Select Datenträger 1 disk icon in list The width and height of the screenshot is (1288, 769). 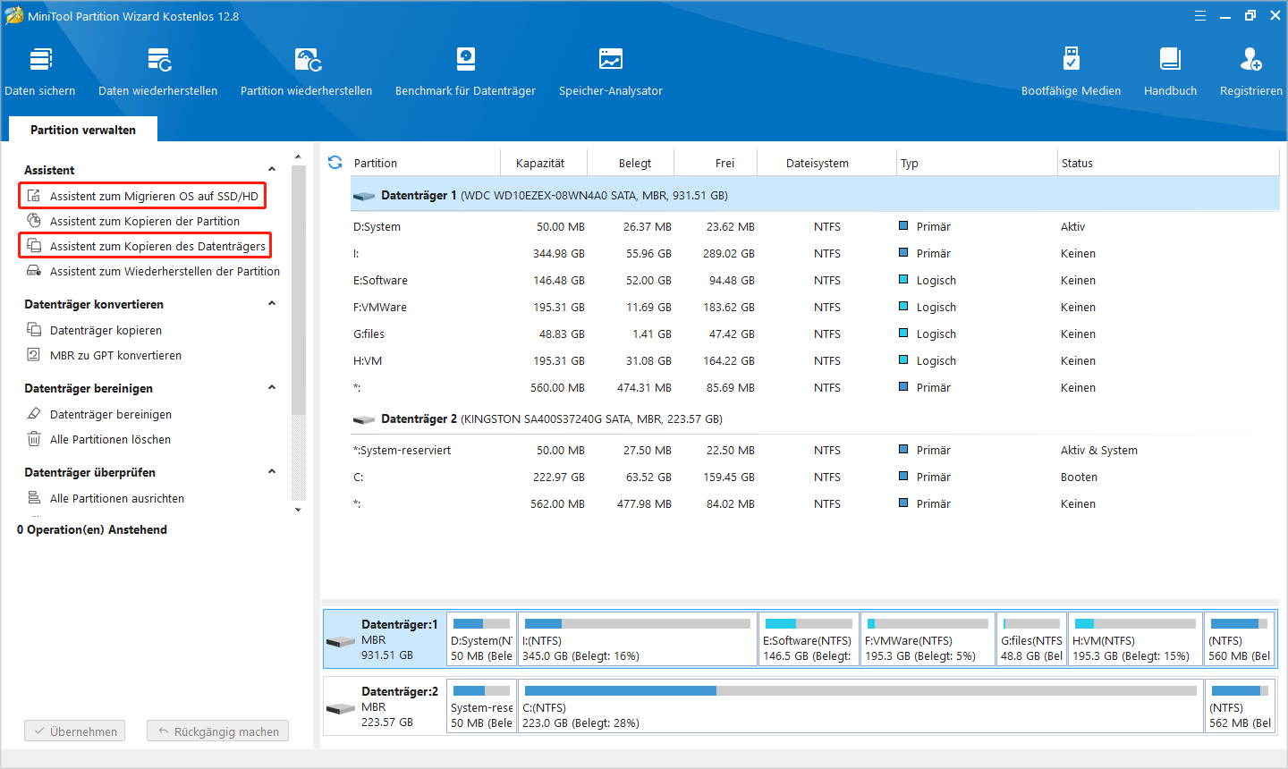(x=363, y=196)
